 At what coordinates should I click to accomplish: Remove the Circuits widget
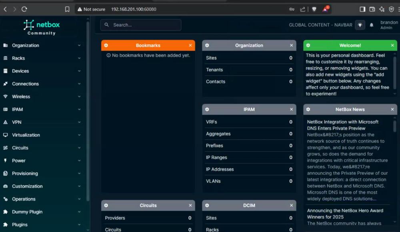(190, 206)
